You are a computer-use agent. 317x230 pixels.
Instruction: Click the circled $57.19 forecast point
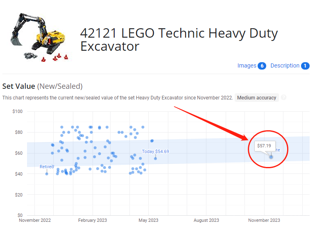(271, 157)
